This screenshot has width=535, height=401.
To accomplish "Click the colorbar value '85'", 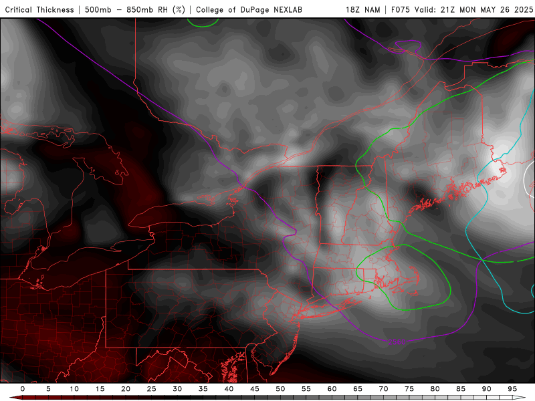I will click(x=461, y=389).
